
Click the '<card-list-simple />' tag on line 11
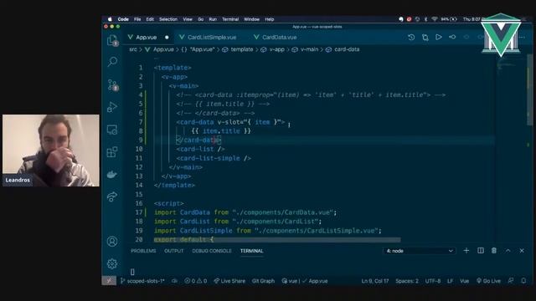[214, 158]
